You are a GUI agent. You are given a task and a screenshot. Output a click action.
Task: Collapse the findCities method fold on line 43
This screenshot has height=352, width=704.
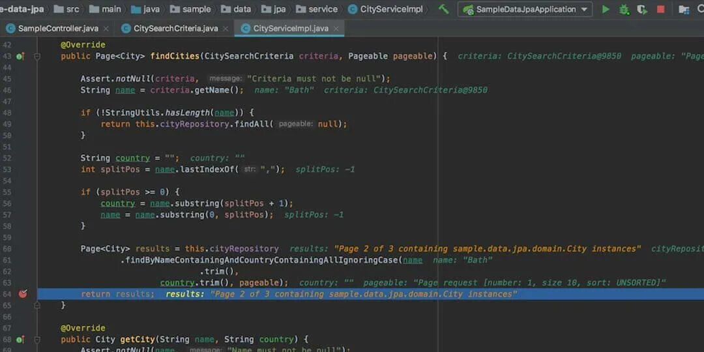tap(37, 57)
